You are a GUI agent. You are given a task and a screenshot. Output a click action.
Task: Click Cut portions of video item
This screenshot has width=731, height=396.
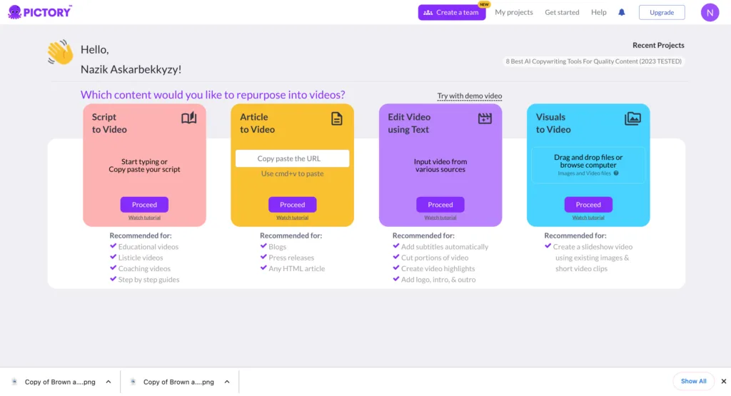435,258
